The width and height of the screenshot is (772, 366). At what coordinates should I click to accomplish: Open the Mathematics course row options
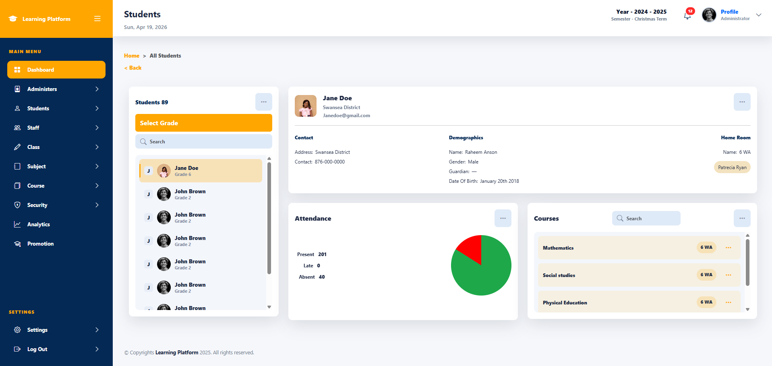point(728,248)
